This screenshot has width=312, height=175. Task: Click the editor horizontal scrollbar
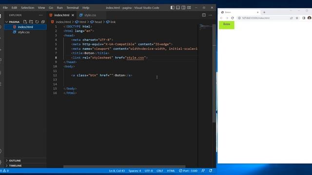[x=124, y=167]
